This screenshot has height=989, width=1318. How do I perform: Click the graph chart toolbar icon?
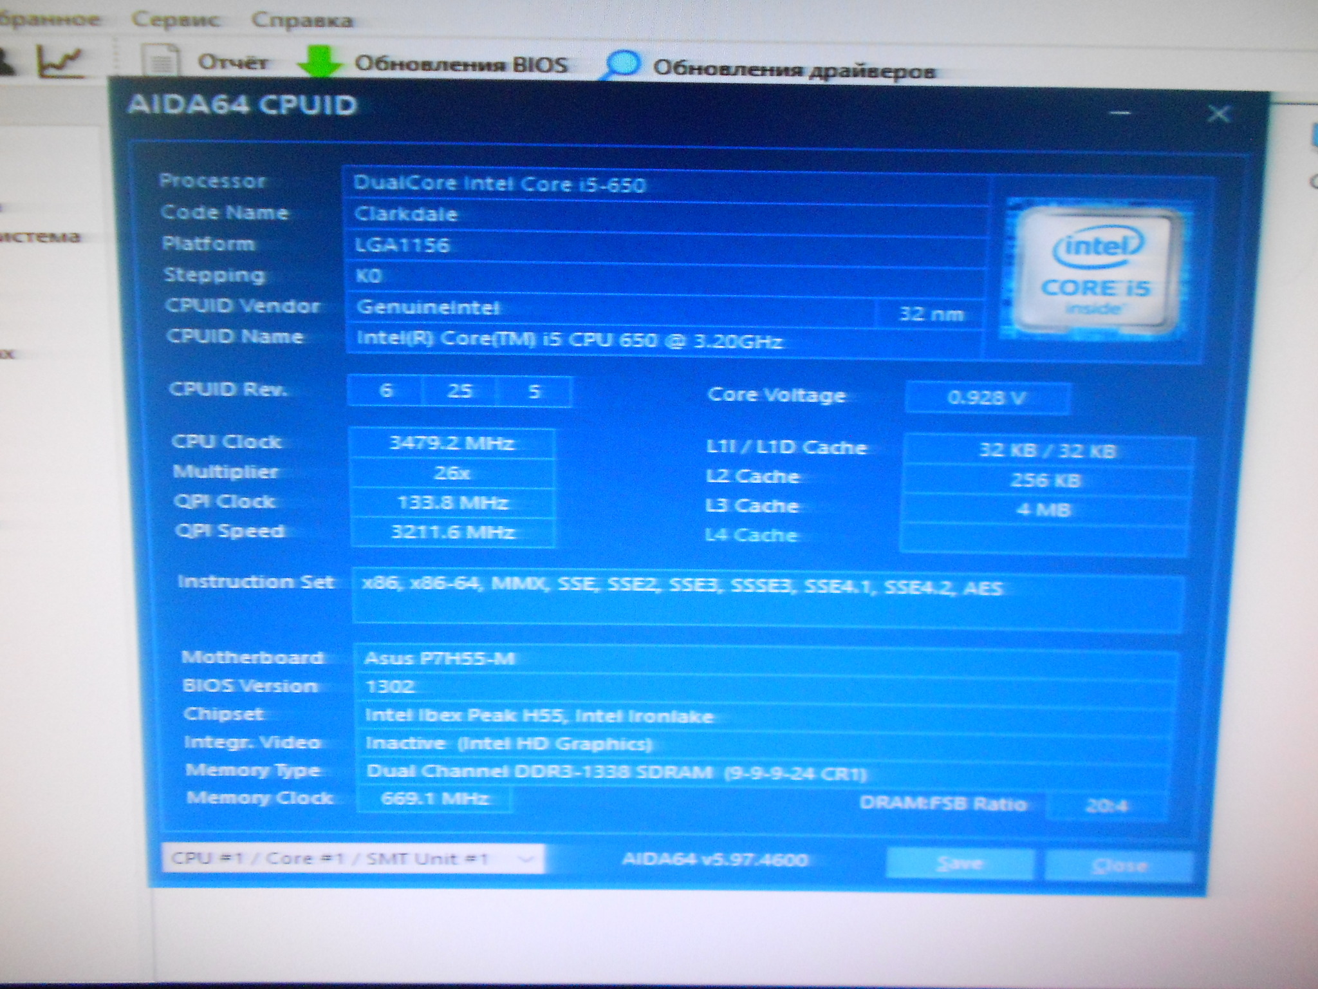pyautogui.click(x=60, y=62)
